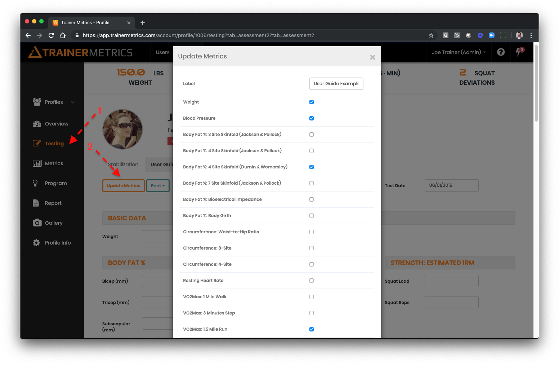The width and height of the screenshot is (559, 365).
Task: Click the Label text field
Action: coord(336,84)
